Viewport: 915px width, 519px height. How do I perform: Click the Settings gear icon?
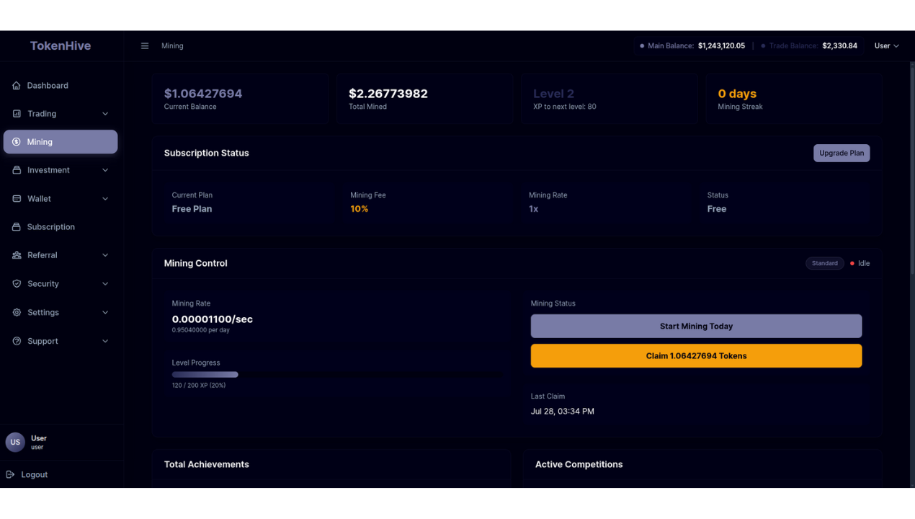[x=17, y=313]
